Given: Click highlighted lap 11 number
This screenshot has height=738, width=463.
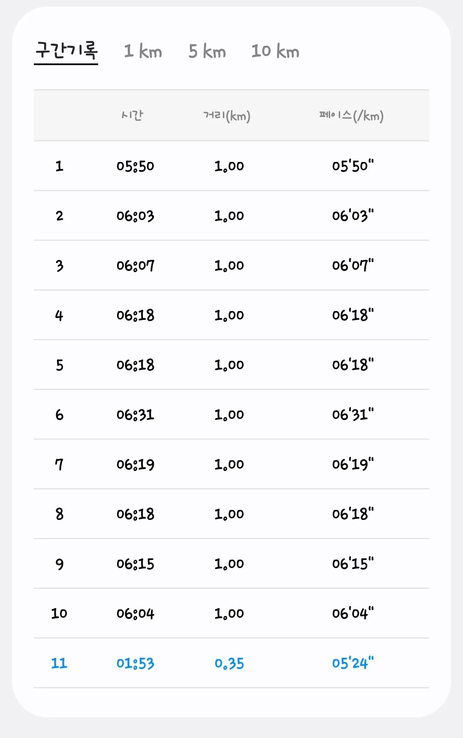Looking at the screenshot, I should click(59, 663).
